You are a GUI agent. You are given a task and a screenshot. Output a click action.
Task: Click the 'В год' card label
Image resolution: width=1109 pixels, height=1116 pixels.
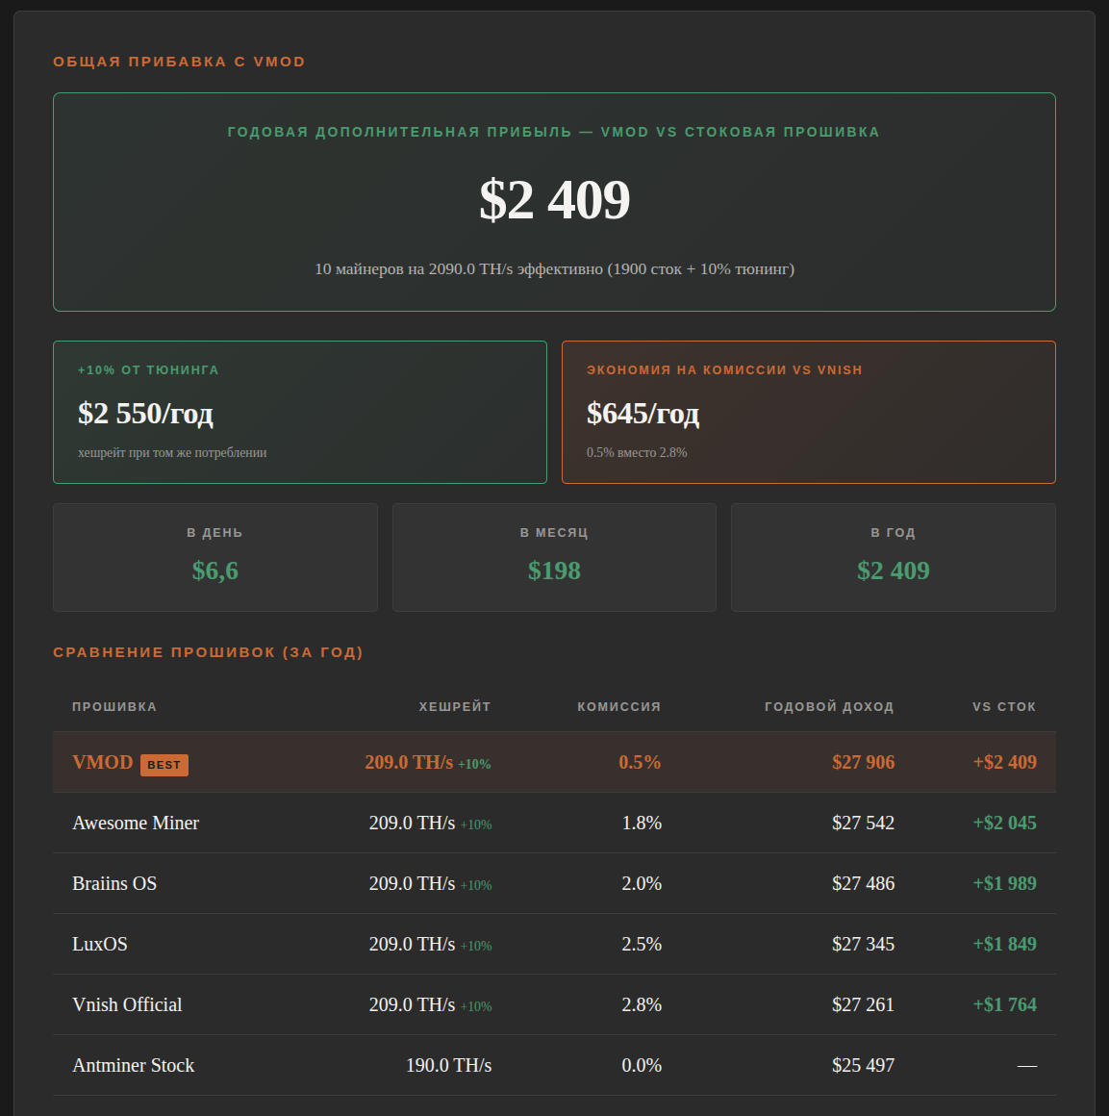(x=894, y=532)
